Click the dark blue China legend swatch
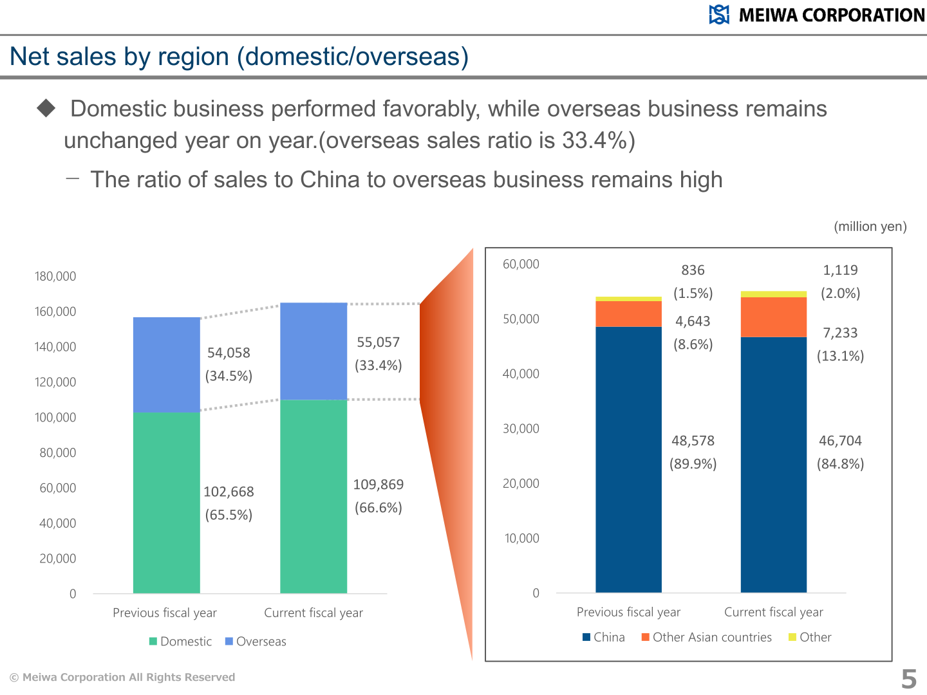This screenshot has width=927, height=695. click(x=586, y=637)
